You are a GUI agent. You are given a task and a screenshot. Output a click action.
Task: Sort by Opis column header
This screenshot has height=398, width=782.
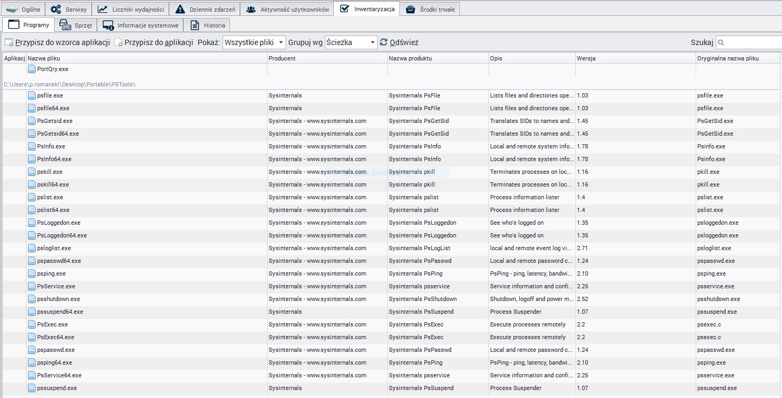pyautogui.click(x=532, y=58)
